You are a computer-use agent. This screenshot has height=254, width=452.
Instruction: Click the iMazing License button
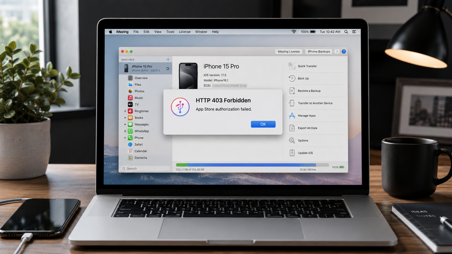pyautogui.click(x=289, y=52)
